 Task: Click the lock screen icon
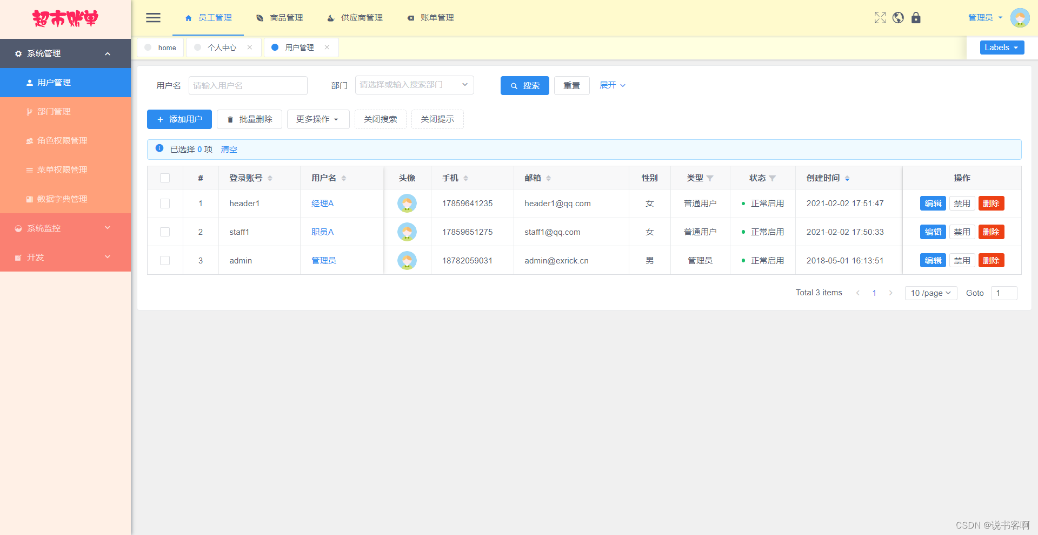click(916, 18)
